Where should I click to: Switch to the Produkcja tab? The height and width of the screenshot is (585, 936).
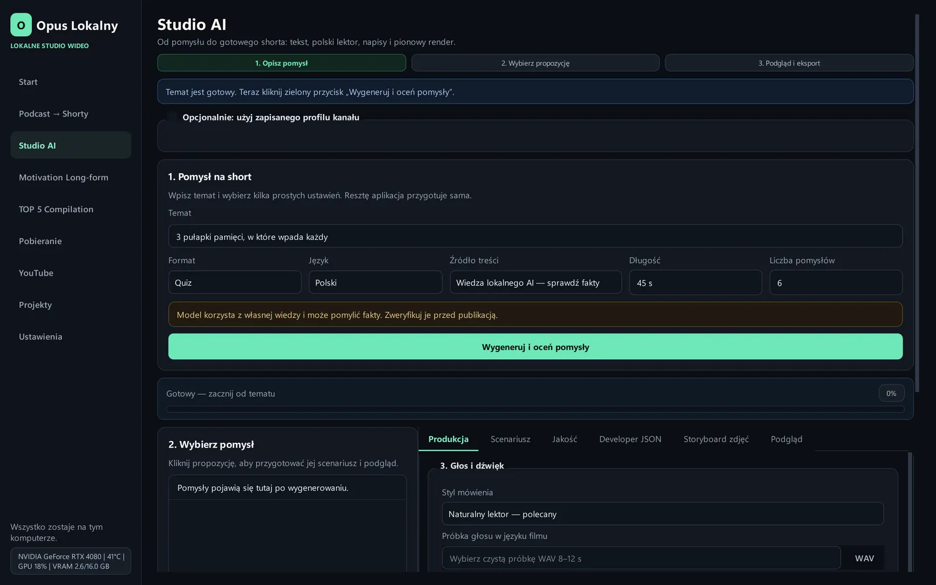pos(448,439)
